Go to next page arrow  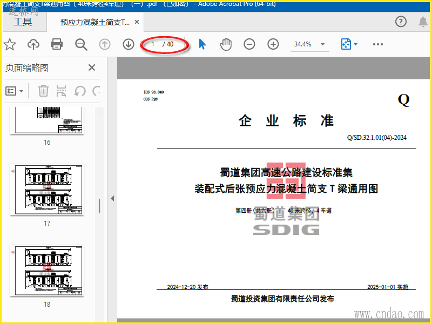129,44
